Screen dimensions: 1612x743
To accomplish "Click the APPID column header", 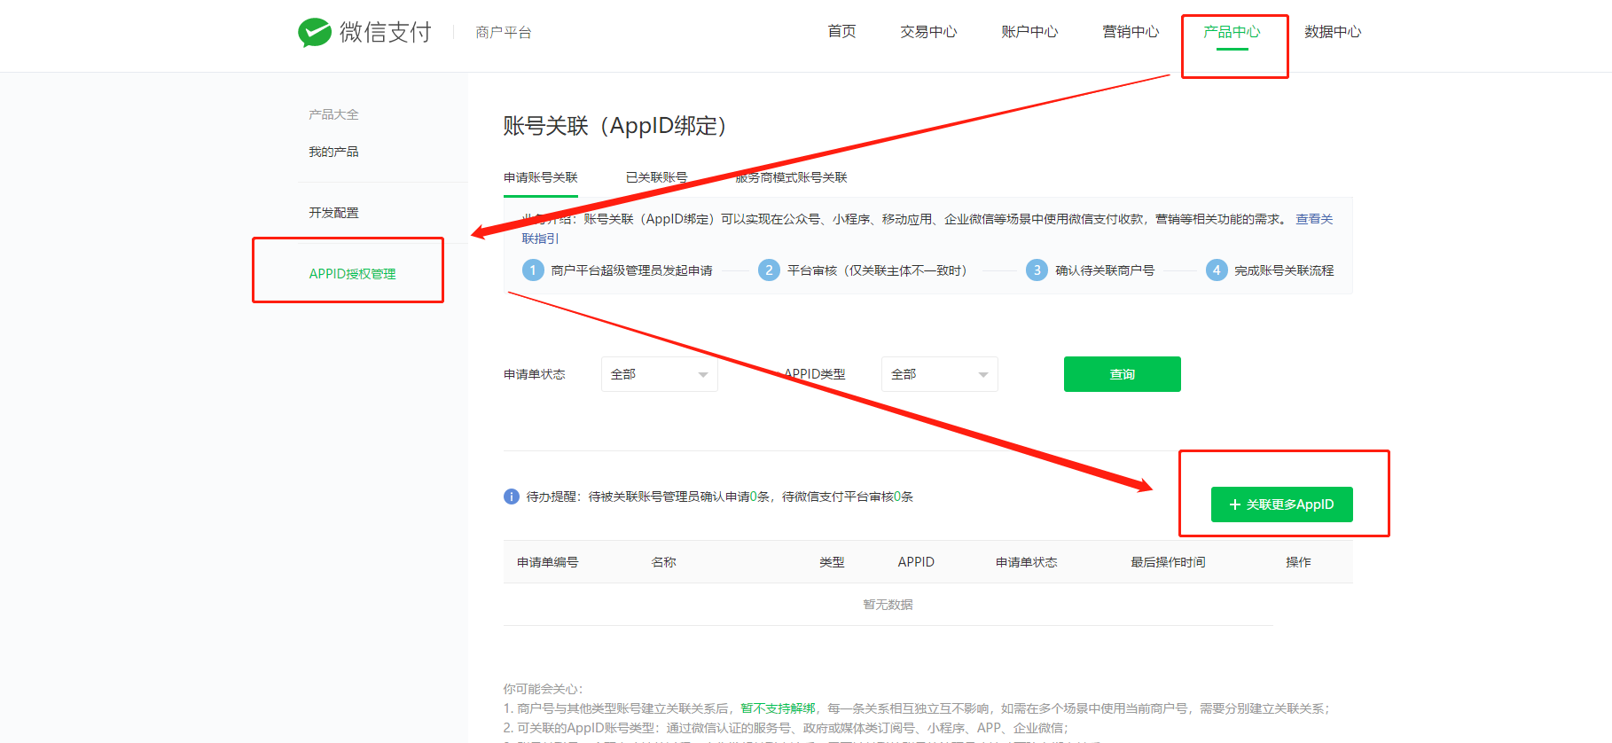I will click(x=916, y=562).
